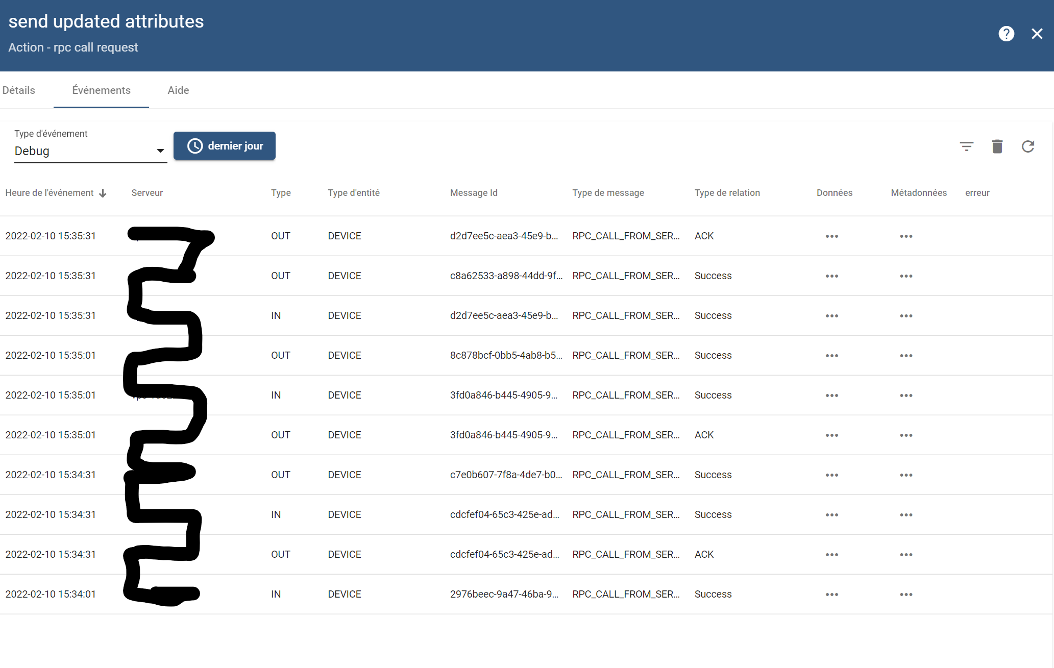Click the Type de relation column header
Screen dimensions: 1054x668
pos(727,193)
